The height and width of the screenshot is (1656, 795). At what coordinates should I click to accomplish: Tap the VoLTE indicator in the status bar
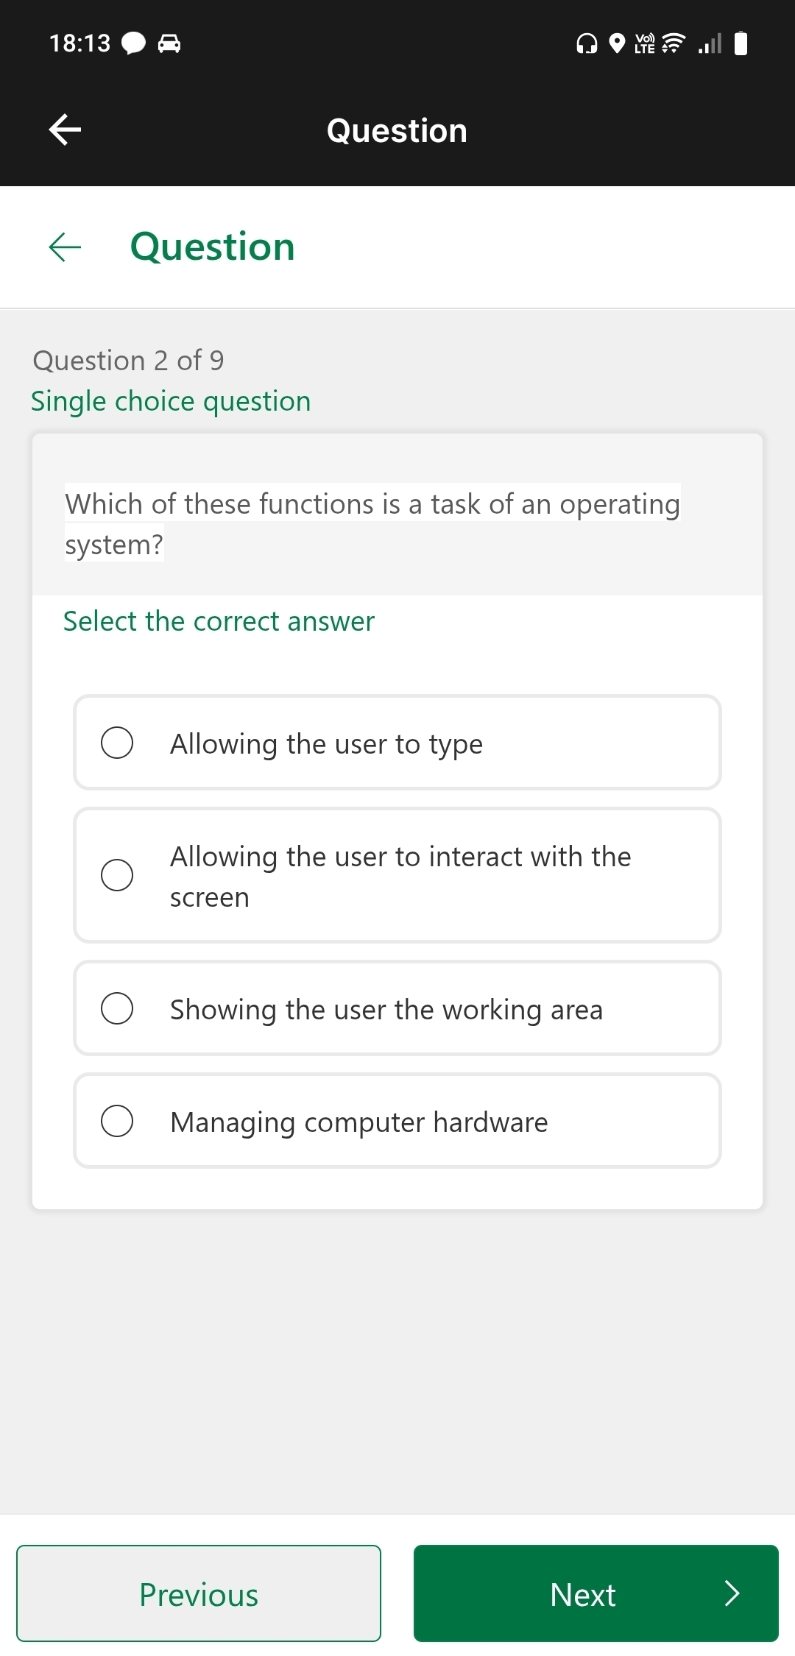coord(643,44)
